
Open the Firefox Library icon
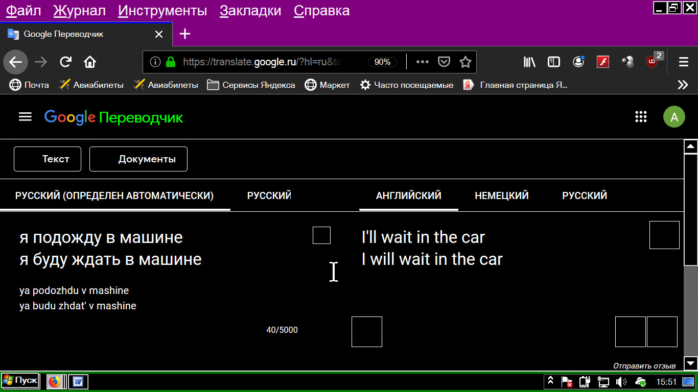[x=529, y=62]
